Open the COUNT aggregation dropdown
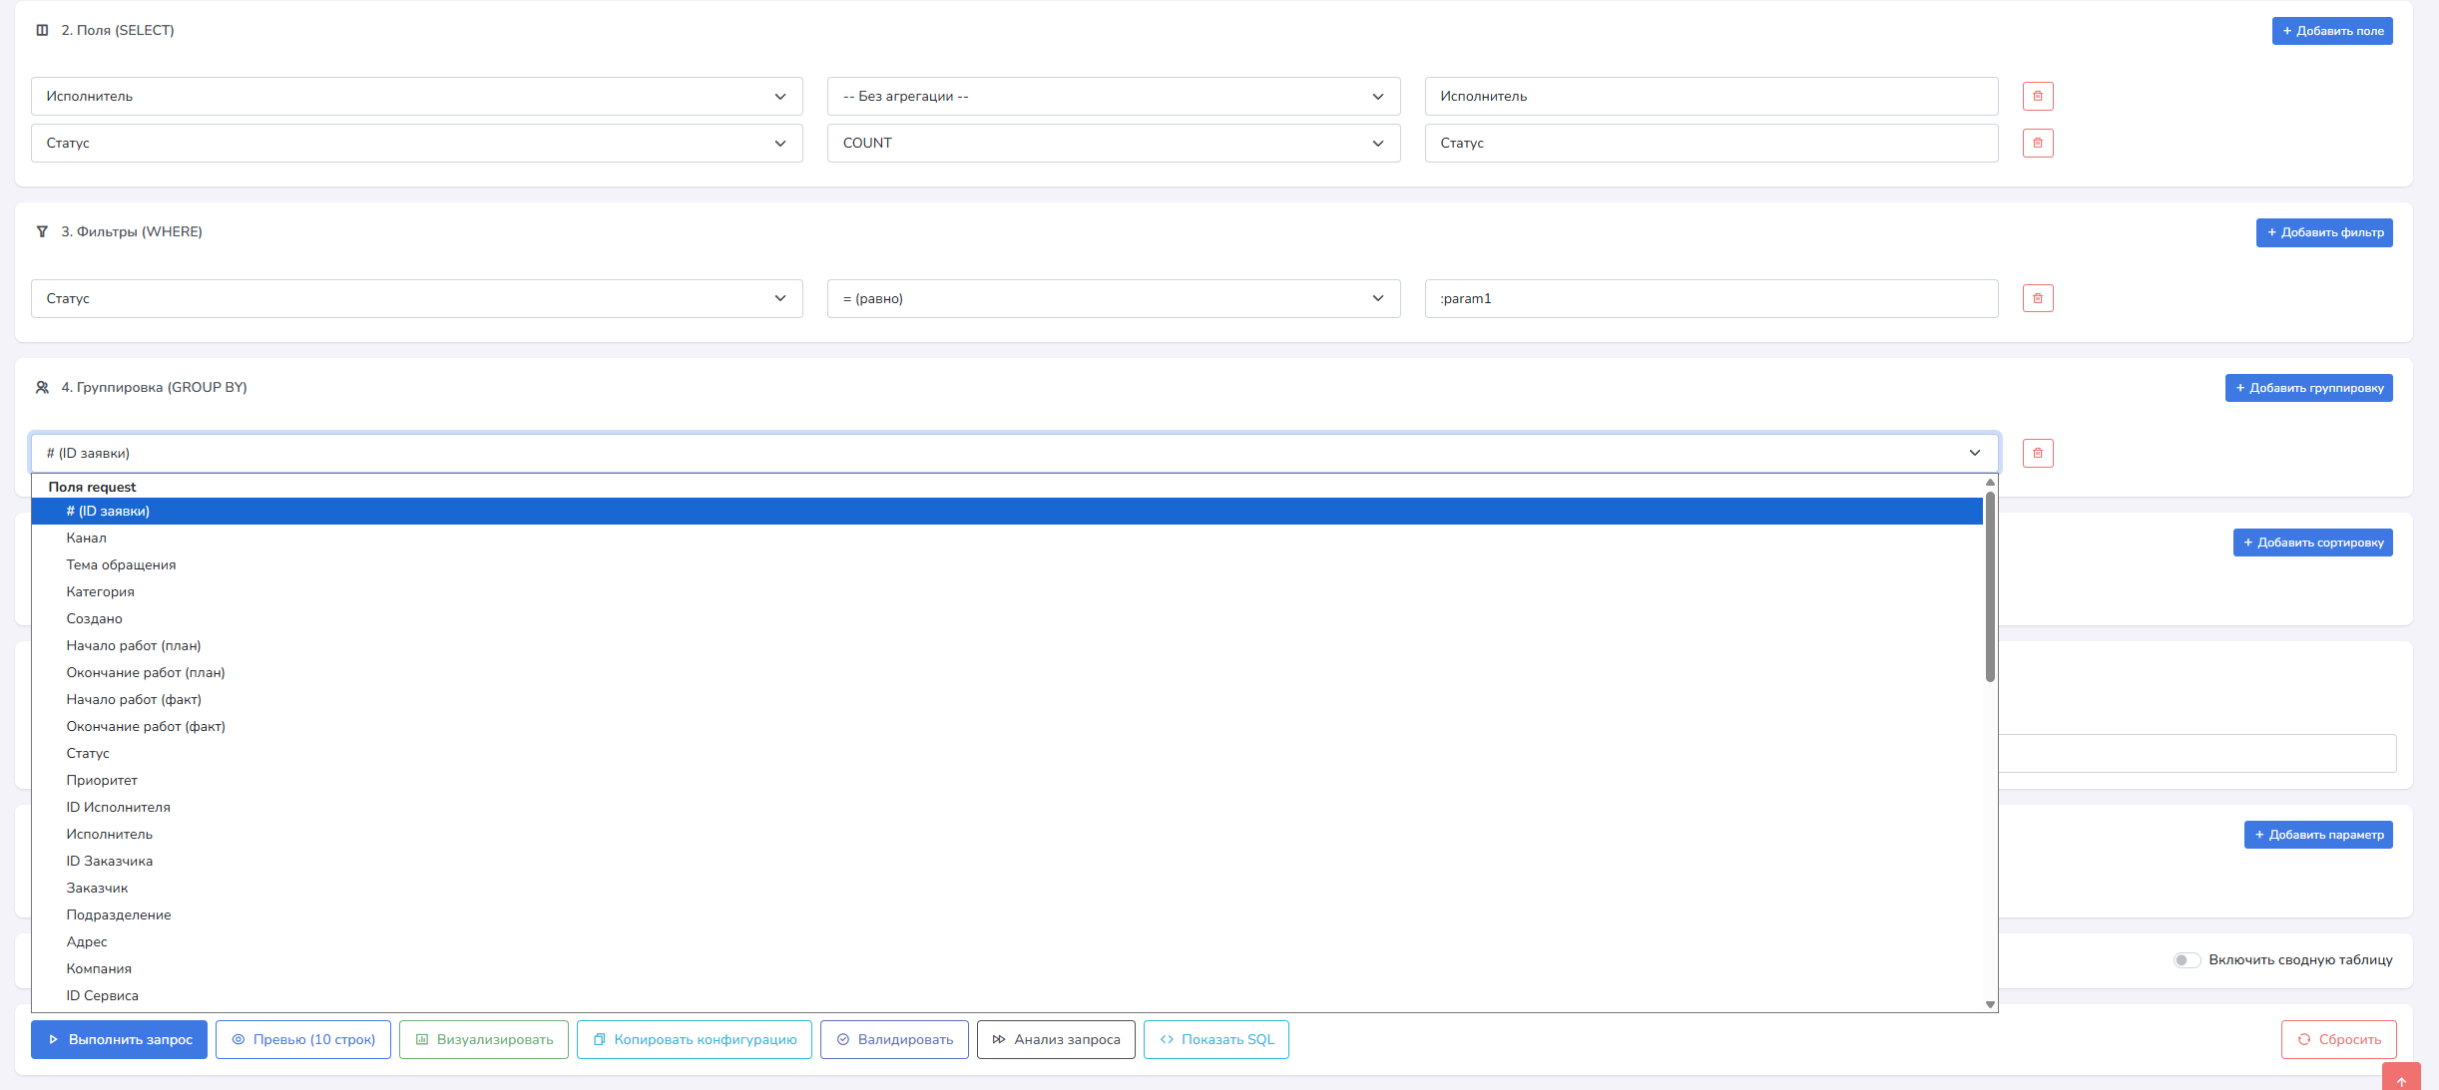 (1113, 144)
